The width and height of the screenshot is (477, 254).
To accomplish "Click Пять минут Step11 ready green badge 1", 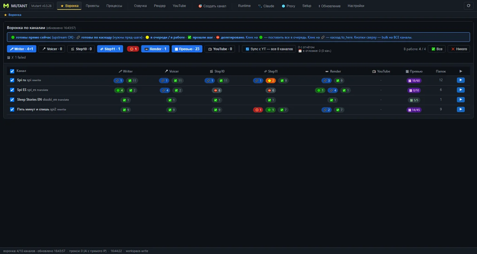I will tap(271, 110).
